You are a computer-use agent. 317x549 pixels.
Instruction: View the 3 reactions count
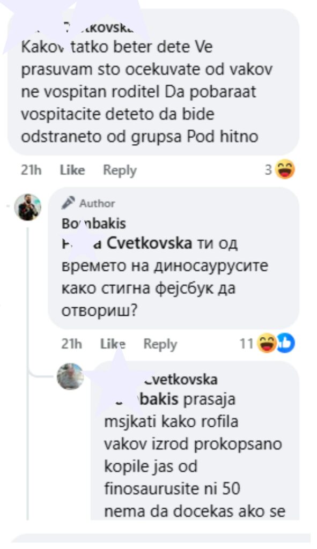(x=268, y=170)
